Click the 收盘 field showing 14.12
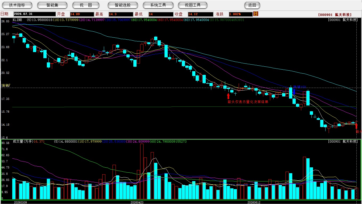 click(x=200, y=14)
